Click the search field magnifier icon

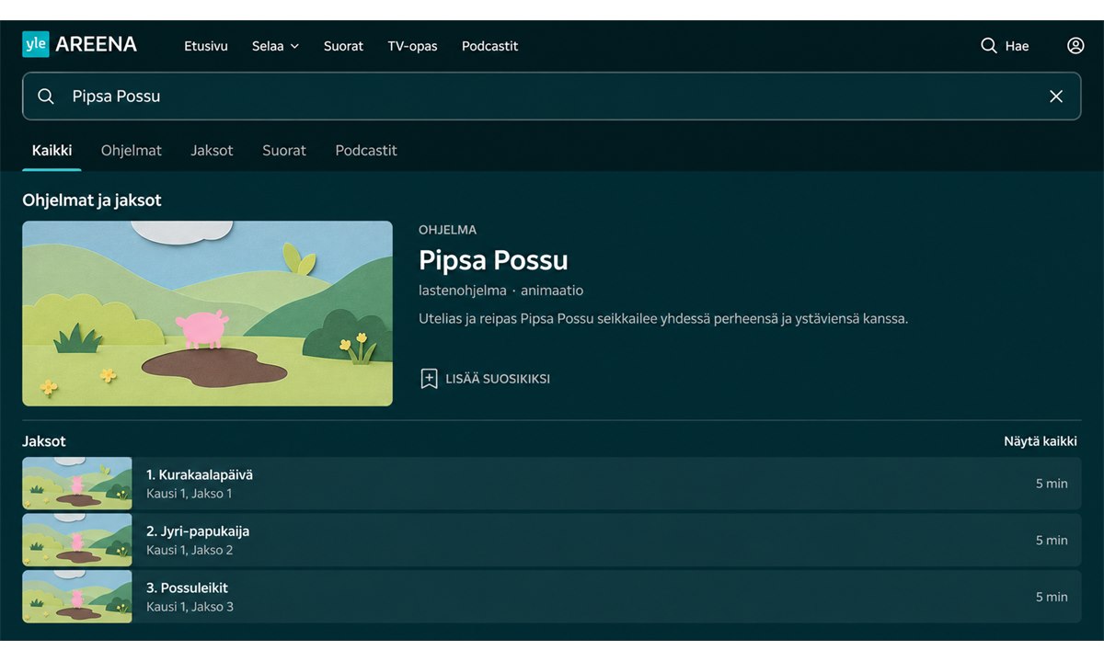[45, 97]
